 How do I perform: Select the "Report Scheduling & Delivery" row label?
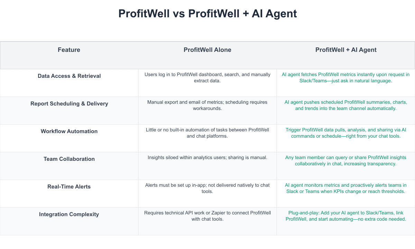69,104
